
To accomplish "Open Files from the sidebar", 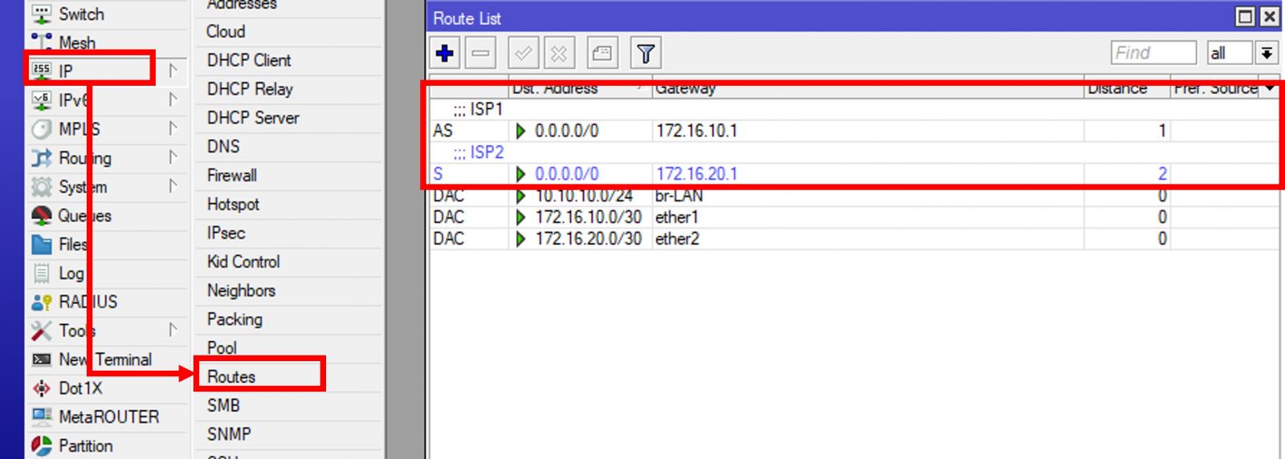I will [71, 245].
